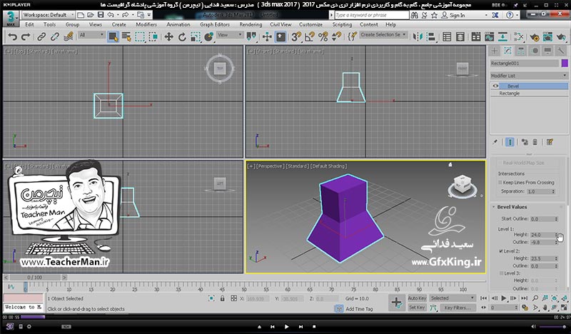
Task: Click the Rectangle001 purple color swatch
Action: pyautogui.click(x=565, y=64)
